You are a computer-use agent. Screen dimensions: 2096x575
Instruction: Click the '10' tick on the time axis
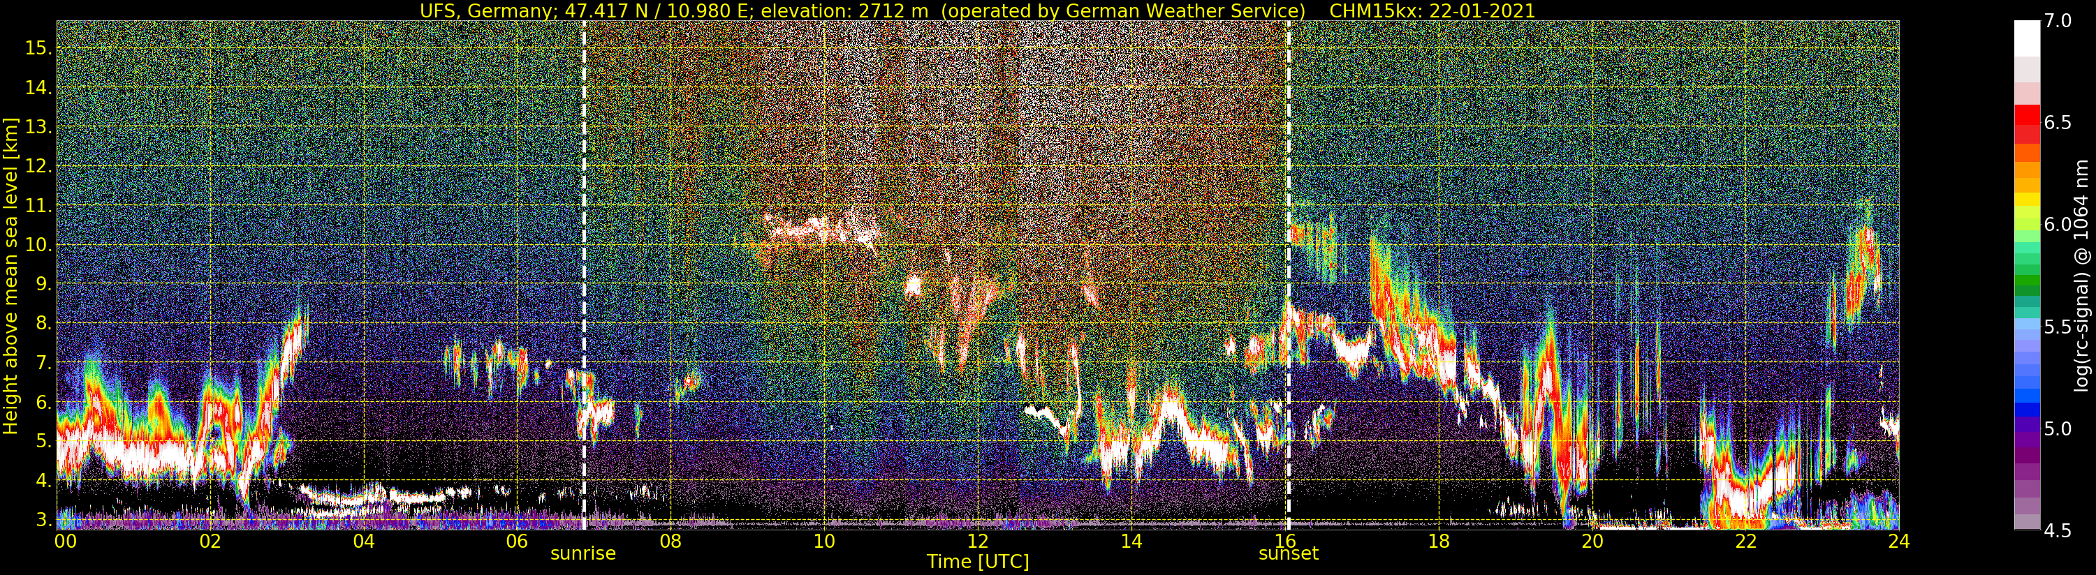[x=824, y=541]
